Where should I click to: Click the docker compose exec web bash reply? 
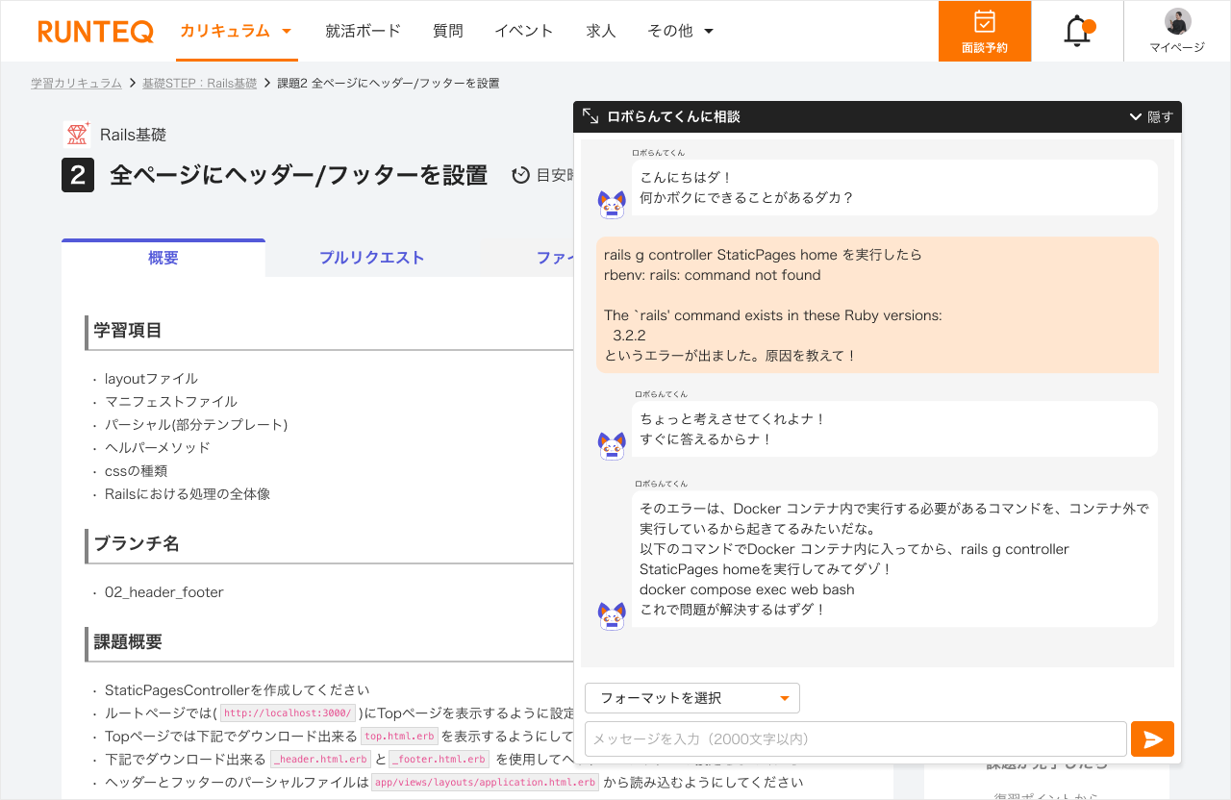[747, 589]
